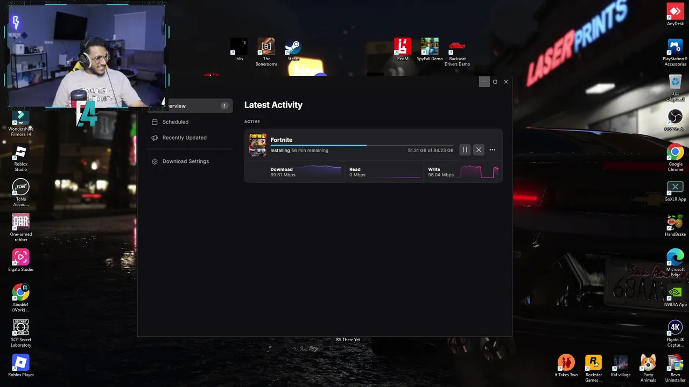This screenshot has width=689, height=387.
Task: Open Download Settings
Action: click(190, 161)
